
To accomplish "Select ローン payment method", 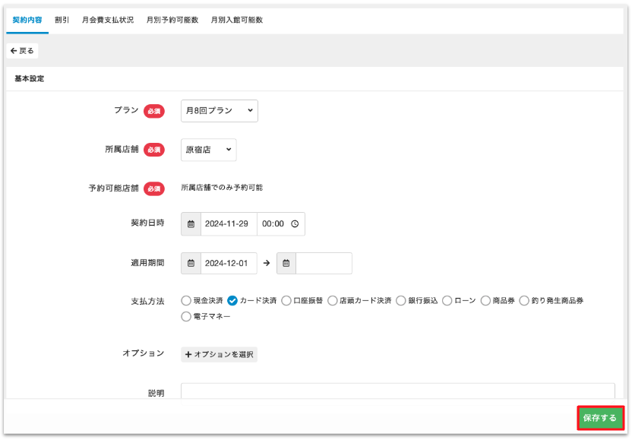I will [447, 301].
